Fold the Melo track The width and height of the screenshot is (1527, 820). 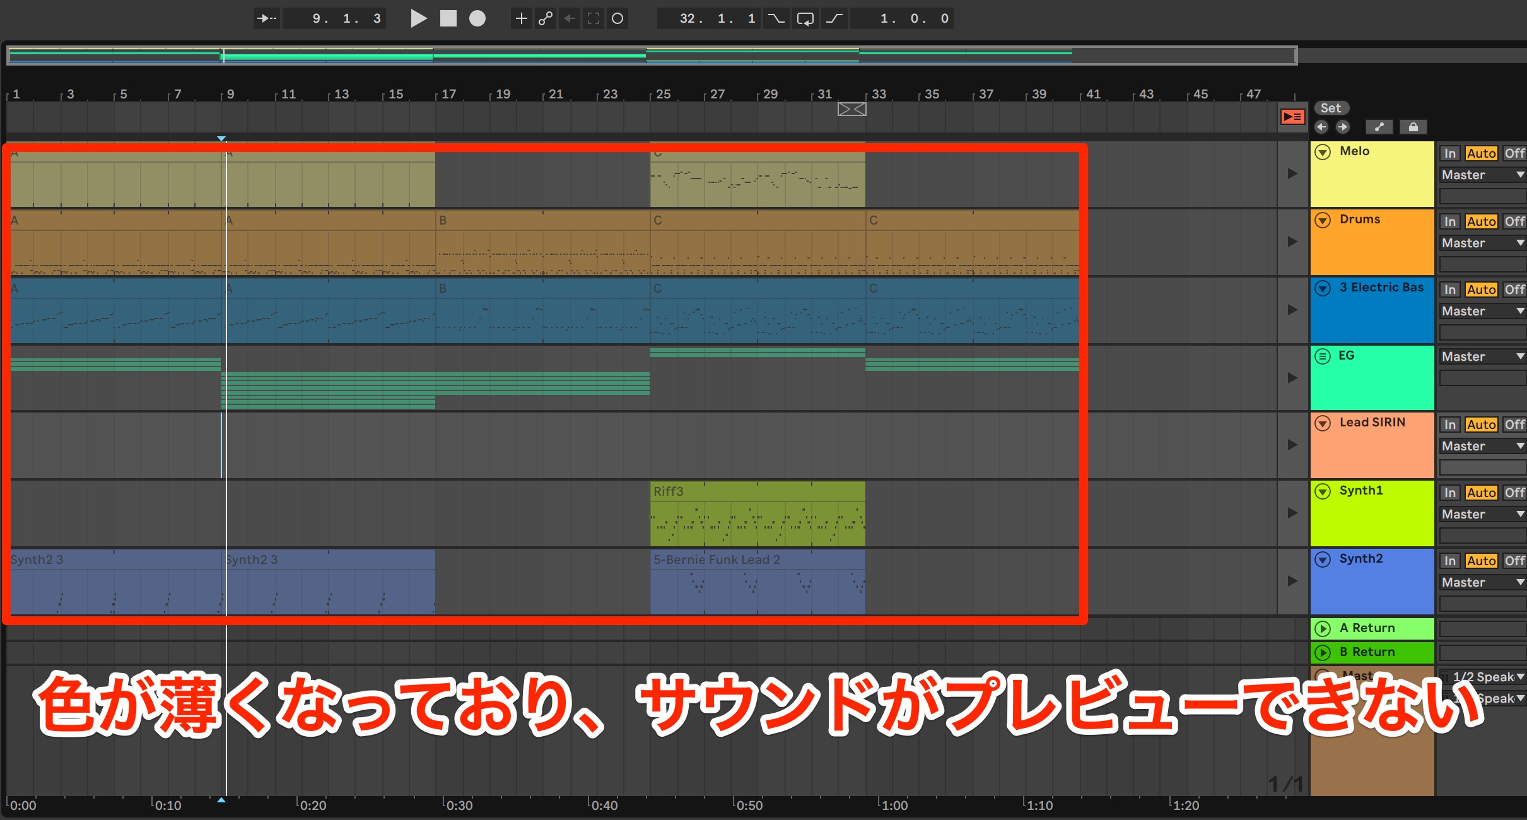click(x=1323, y=152)
